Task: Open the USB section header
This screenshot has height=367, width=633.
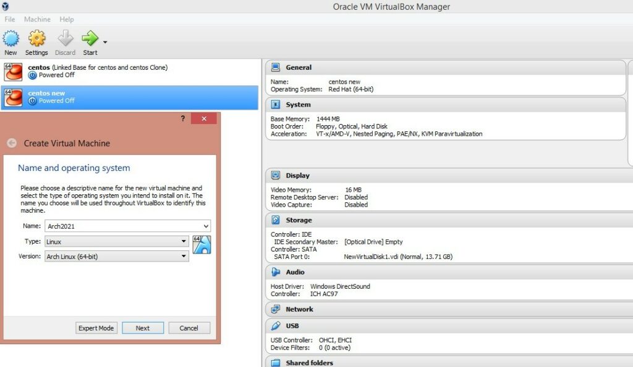Action: click(449, 326)
